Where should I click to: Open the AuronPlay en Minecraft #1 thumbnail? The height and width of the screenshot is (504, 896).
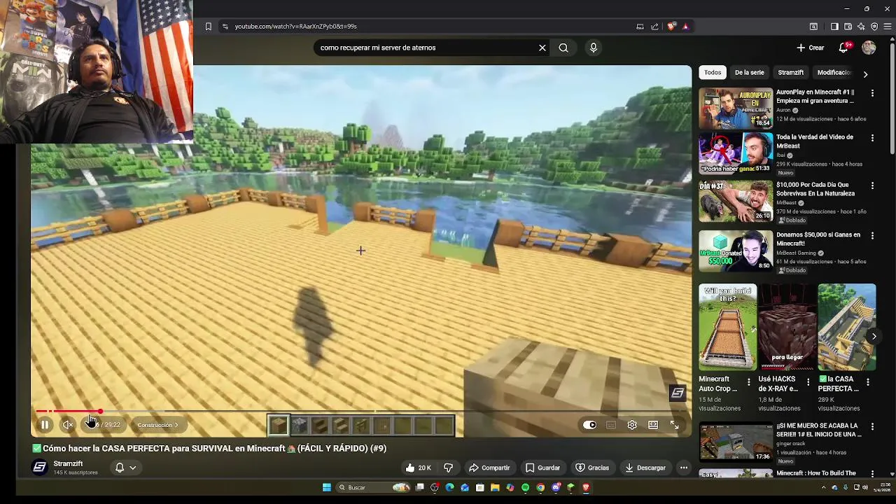click(x=736, y=108)
